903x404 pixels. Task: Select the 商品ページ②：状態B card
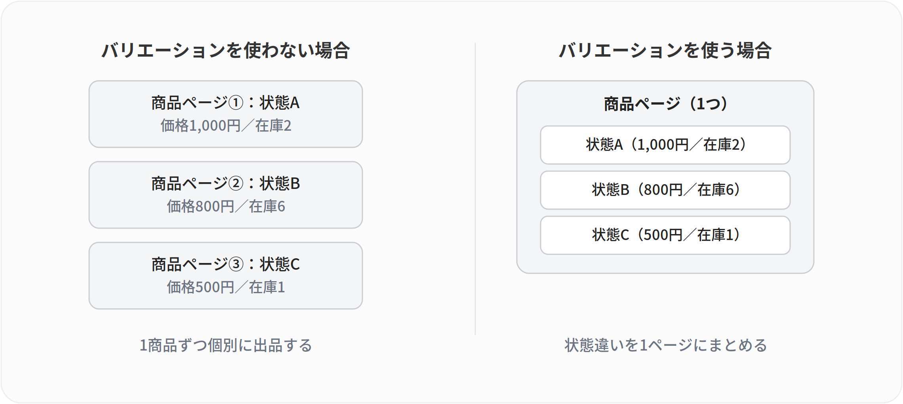click(x=226, y=195)
